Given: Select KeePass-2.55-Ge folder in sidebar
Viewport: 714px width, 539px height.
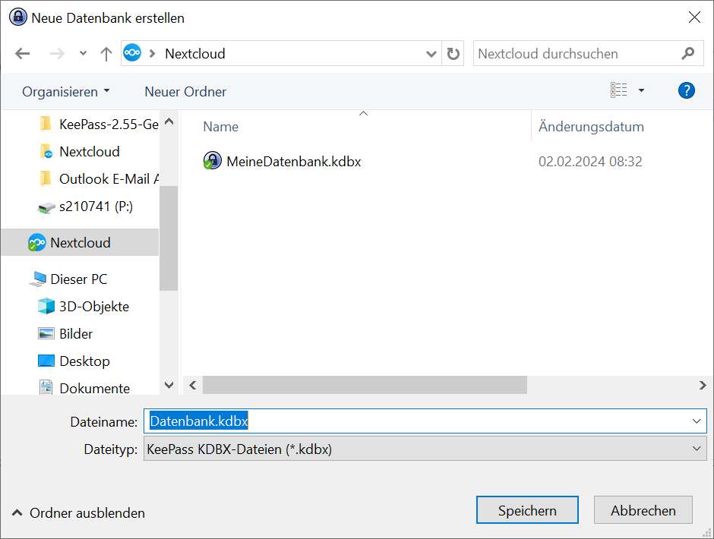Looking at the screenshot, I should pyautogui.click(x=100, y=124).
